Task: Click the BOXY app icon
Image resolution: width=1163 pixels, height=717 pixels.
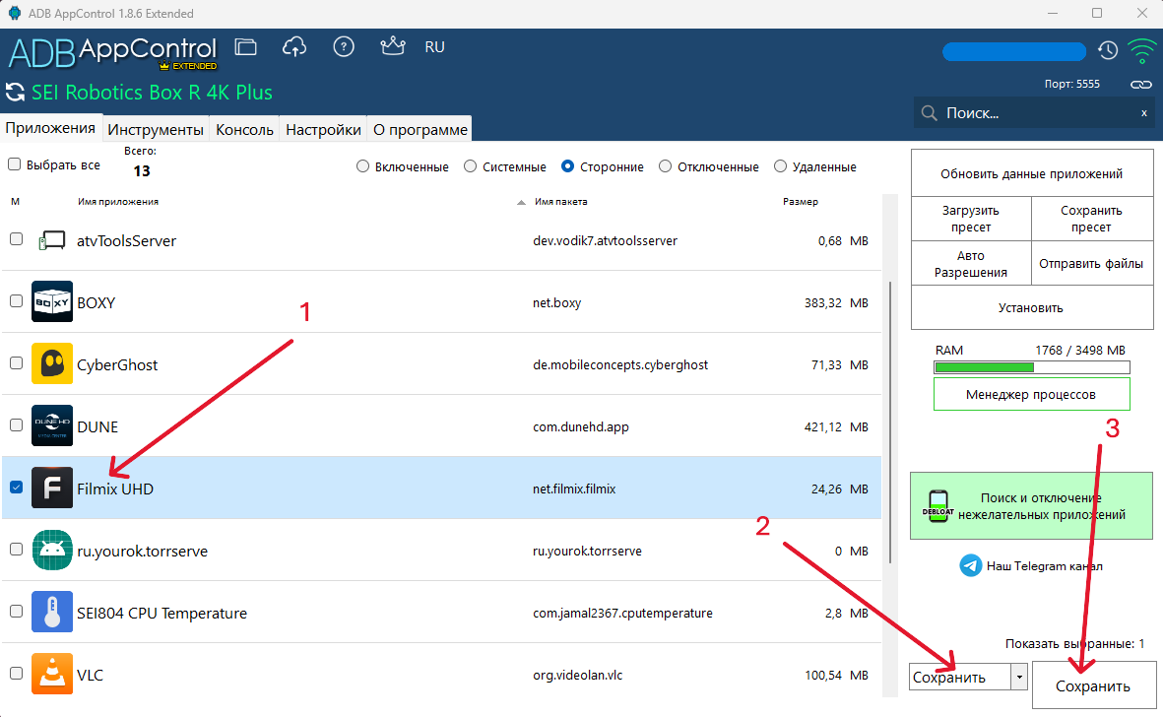Action: [52, 301]
